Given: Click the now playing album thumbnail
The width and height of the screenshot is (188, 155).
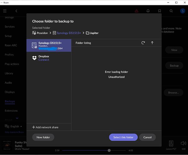Looking at the screenshot, I should tap(7, 145).
